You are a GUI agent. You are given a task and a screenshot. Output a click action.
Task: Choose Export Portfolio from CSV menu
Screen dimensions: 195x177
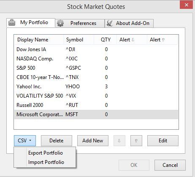coord(46,153)
